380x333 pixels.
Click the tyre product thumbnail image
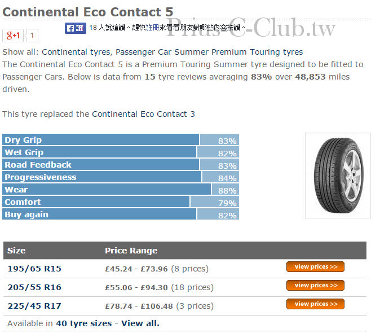click(x=338, y=176)
